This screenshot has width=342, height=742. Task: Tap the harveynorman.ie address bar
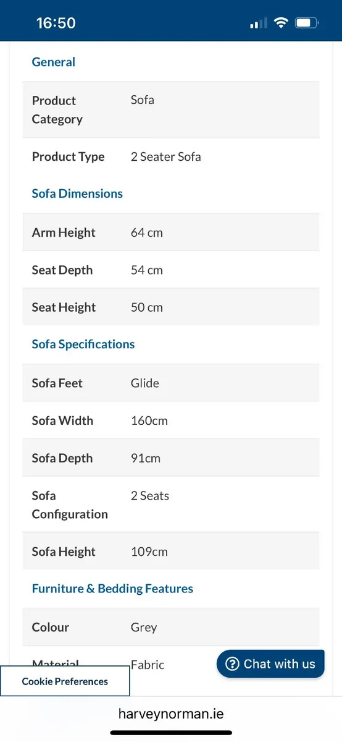pyautogui.click(x=171, y=714)
